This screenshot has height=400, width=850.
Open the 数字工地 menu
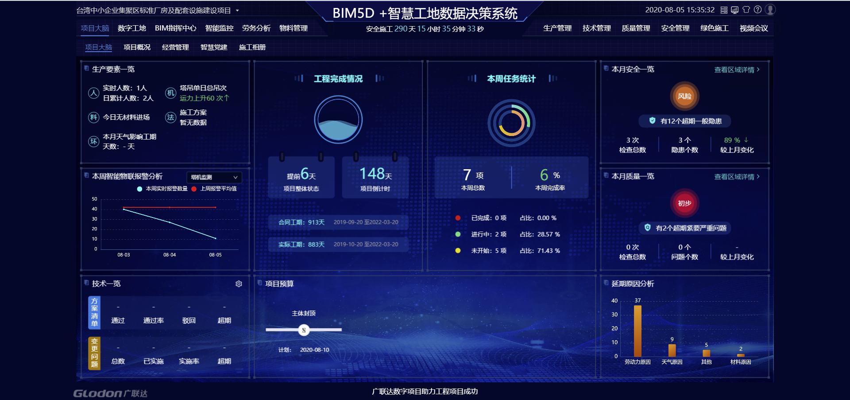click(132, 28)
